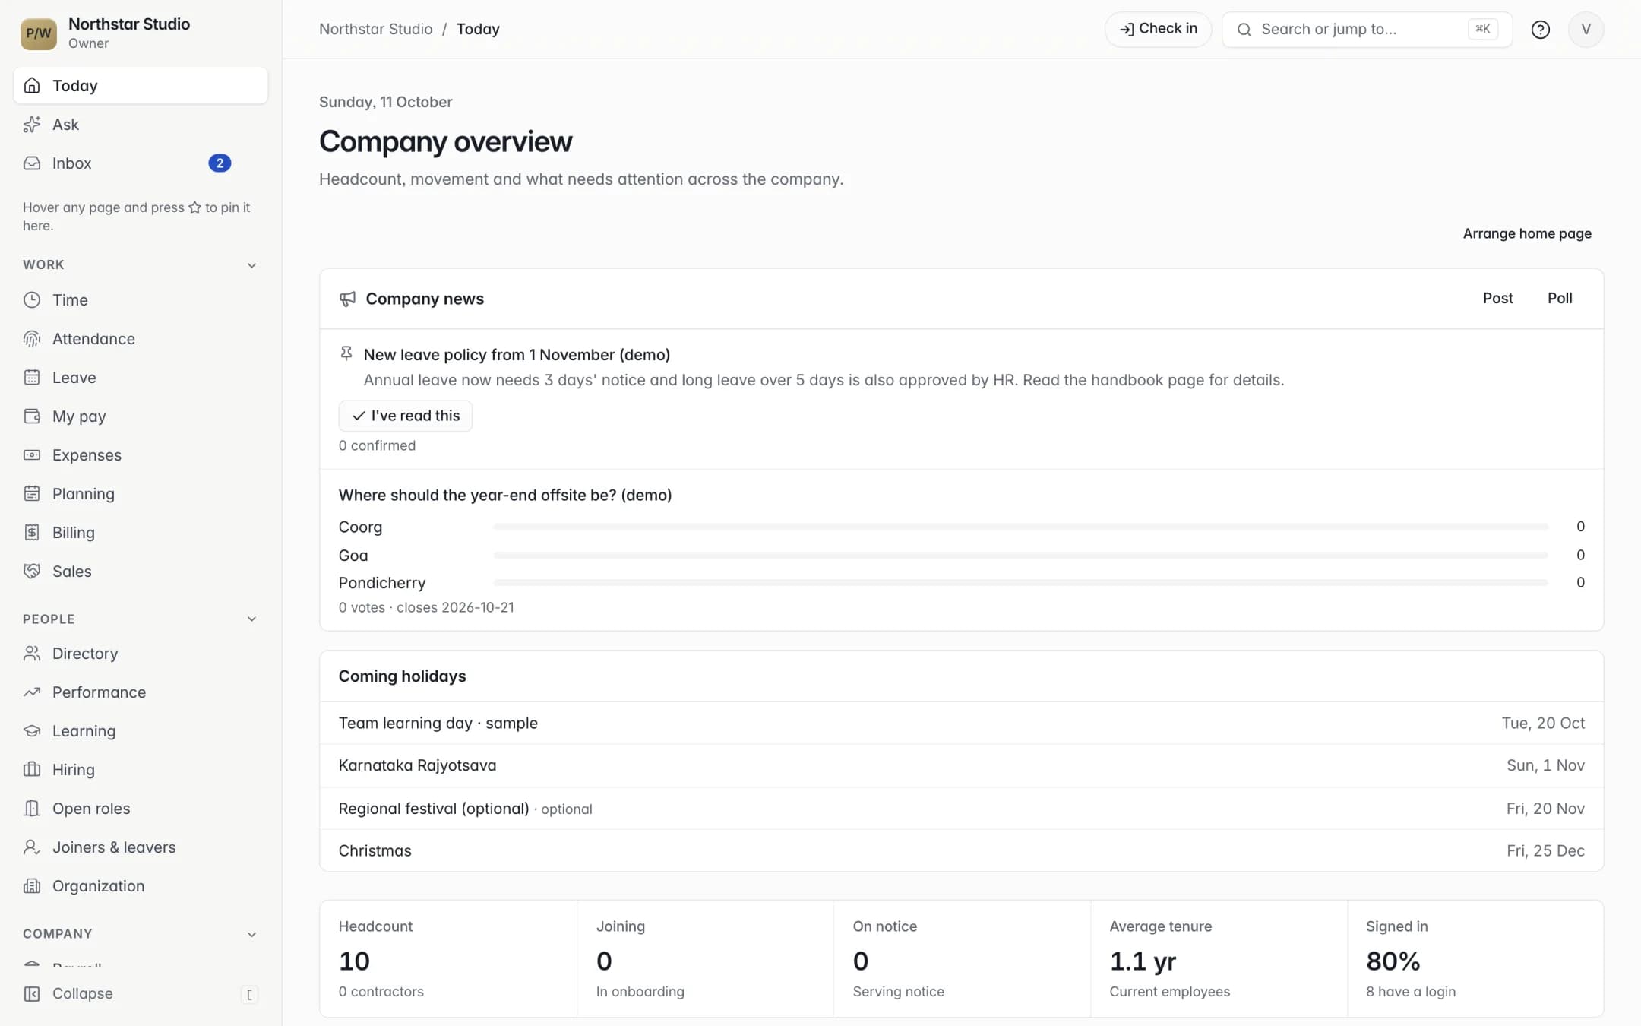This screenshot has width=1641, height=1026.
Task: Collapse the PEOPLE section chevron
Action: pyautogui.click(x=251, y=619)
